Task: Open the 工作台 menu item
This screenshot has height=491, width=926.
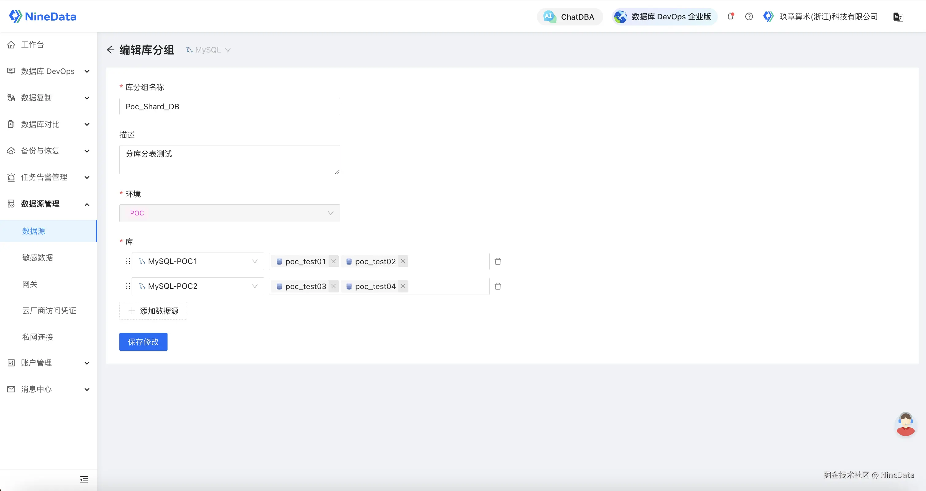Action: point(32,44)
